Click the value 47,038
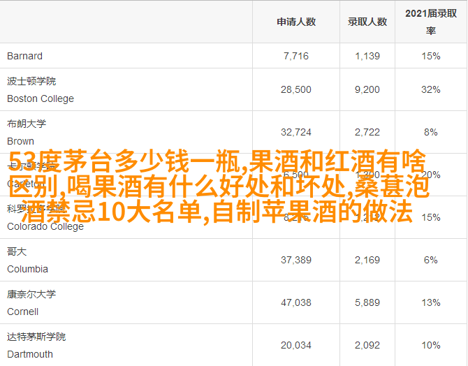The image size is (468, 366). [x=296, y=302]
